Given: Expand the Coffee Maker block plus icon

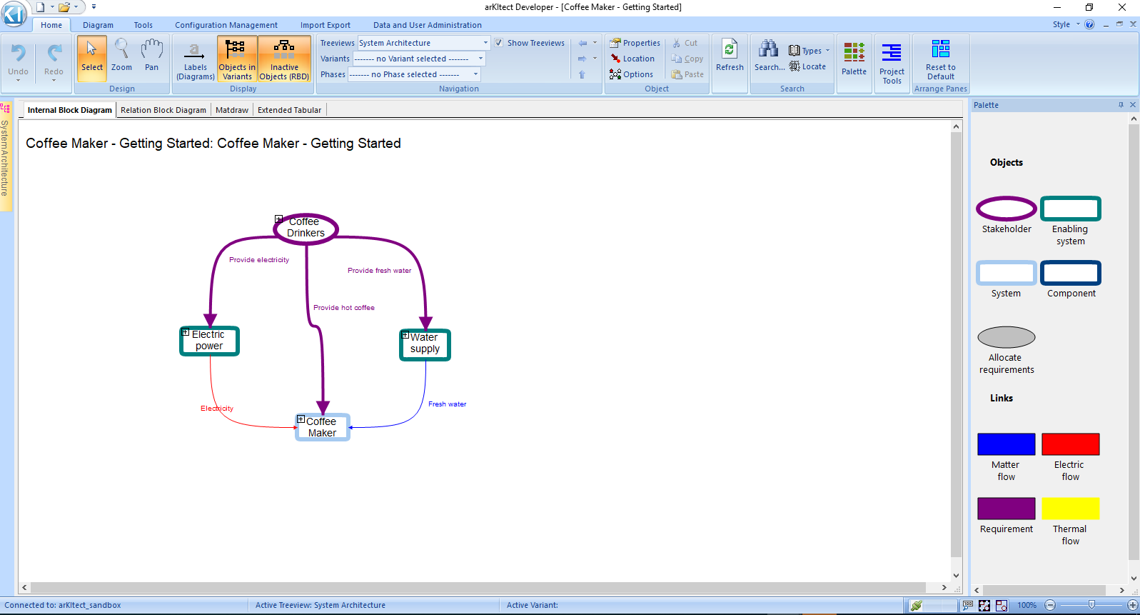Looking at the screenshot, I should pyautogui.click(x=301, y=419).
